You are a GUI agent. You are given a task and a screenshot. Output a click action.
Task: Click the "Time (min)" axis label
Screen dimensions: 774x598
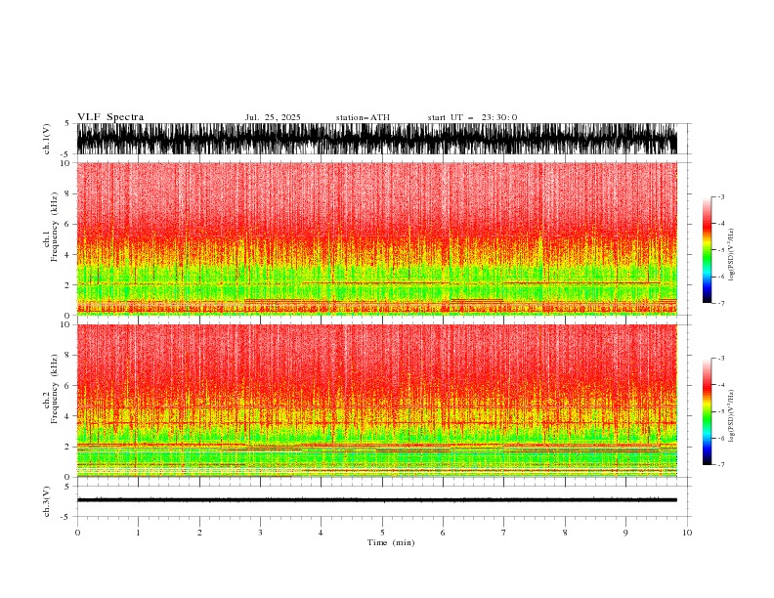(391, 542)
